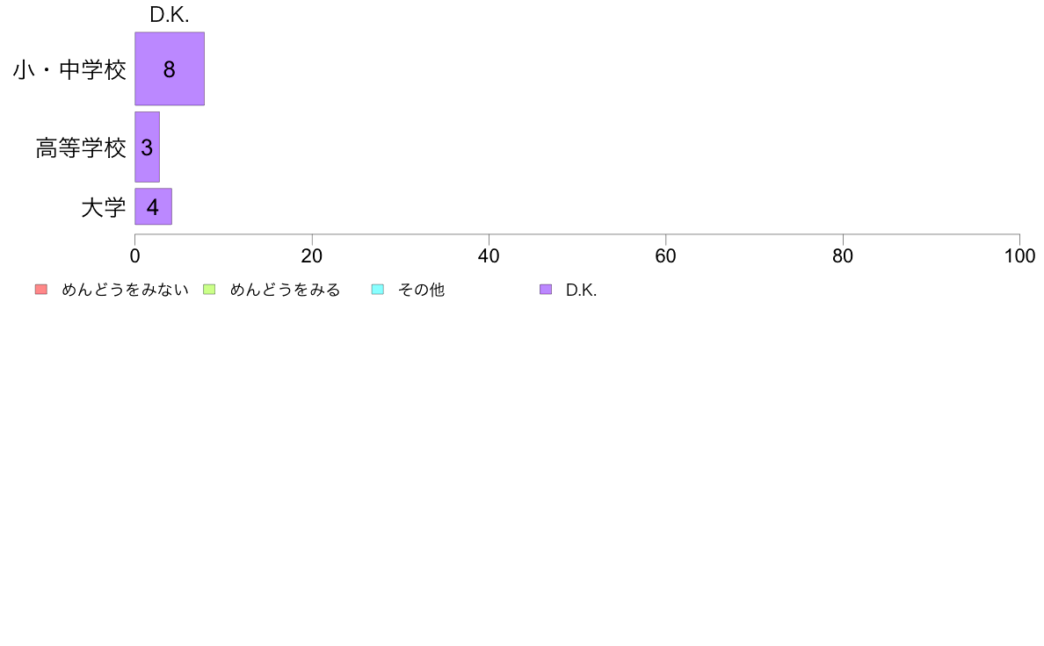This screenshot has height=646, width=1044.
Task: Click the 高等学校 row label
Action: (x=81, y=147)
